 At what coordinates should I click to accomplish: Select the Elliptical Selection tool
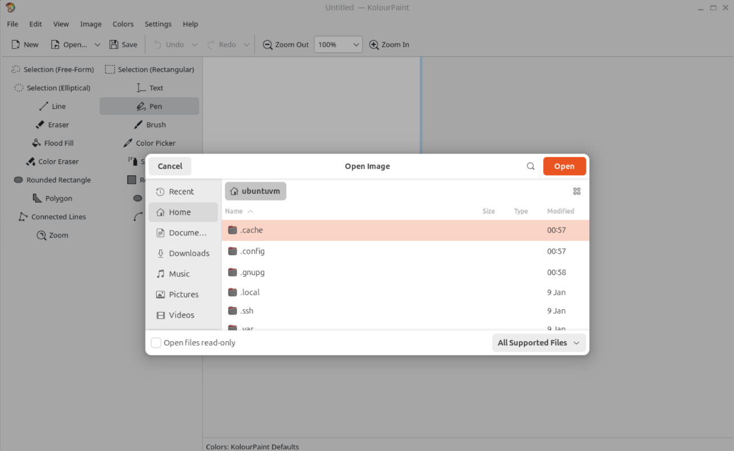coord(52,88)
